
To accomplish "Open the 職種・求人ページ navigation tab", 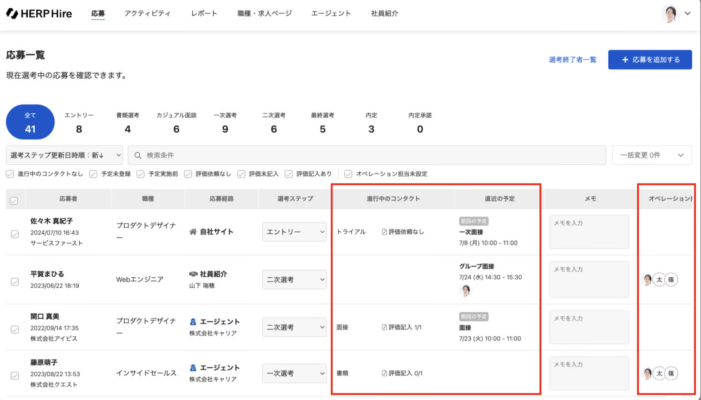I will pos(265,13).
